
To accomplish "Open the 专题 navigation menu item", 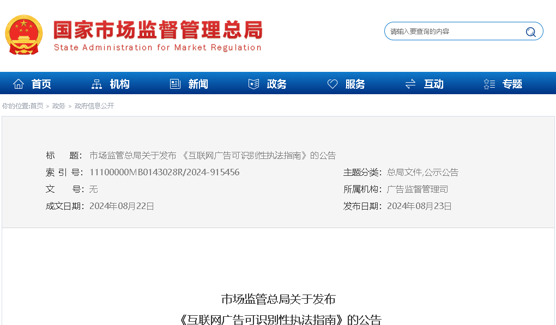I will pos(512,84).
